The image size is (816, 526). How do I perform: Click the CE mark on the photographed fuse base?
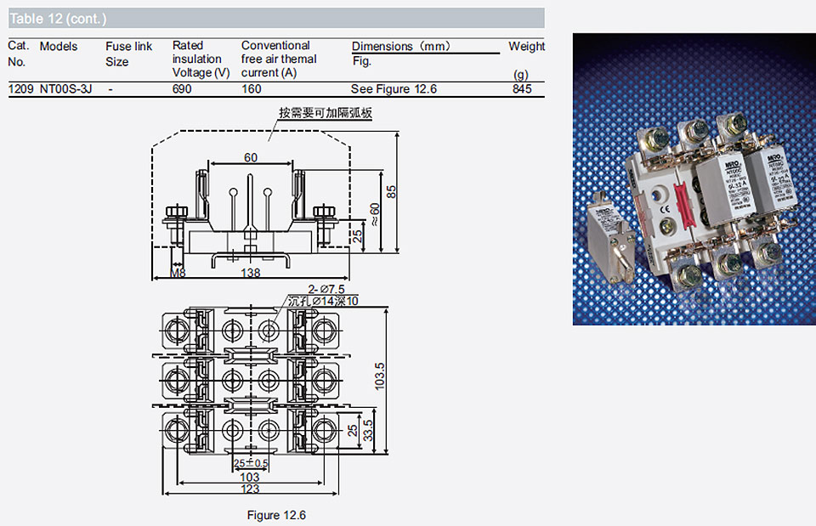click(x=665, y=210)
